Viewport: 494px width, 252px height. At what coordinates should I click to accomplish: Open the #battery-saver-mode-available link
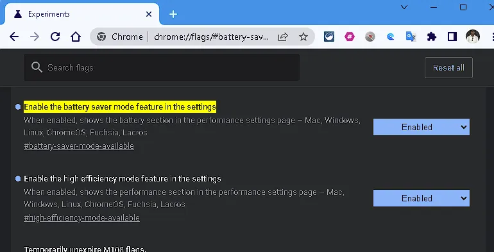79,146
